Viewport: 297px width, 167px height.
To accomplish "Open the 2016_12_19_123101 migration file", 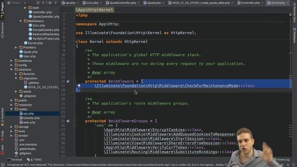I will click(42, 87).
